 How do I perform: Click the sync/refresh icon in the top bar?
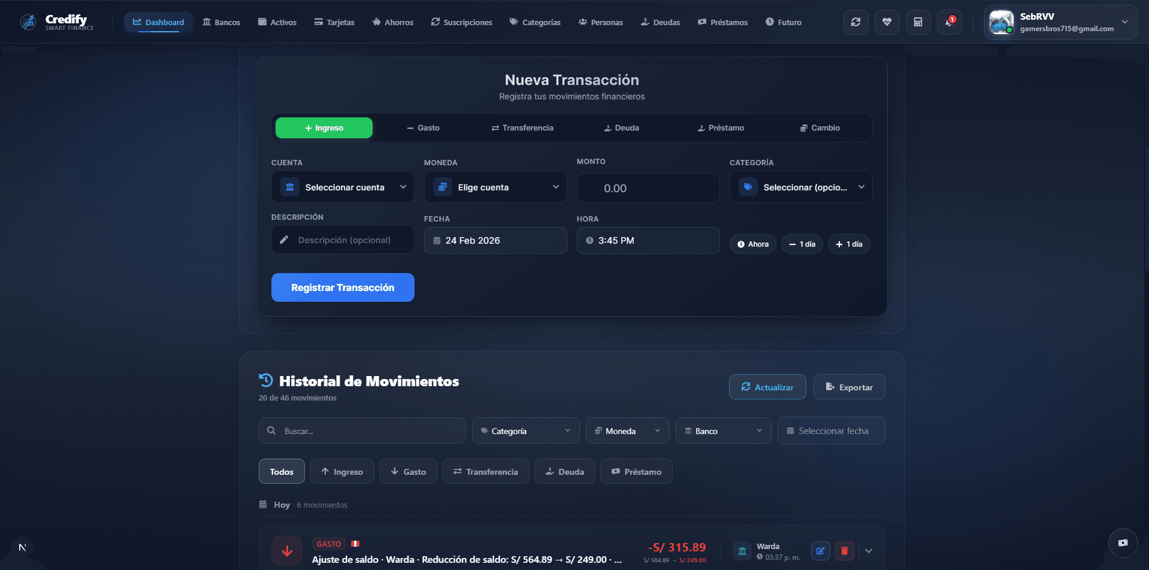(856, 22)
